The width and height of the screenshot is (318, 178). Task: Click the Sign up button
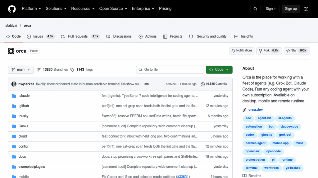291,9
